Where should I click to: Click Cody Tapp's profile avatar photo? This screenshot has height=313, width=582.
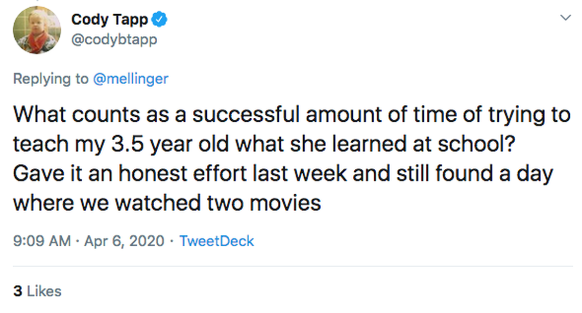[x=37, y=30]
